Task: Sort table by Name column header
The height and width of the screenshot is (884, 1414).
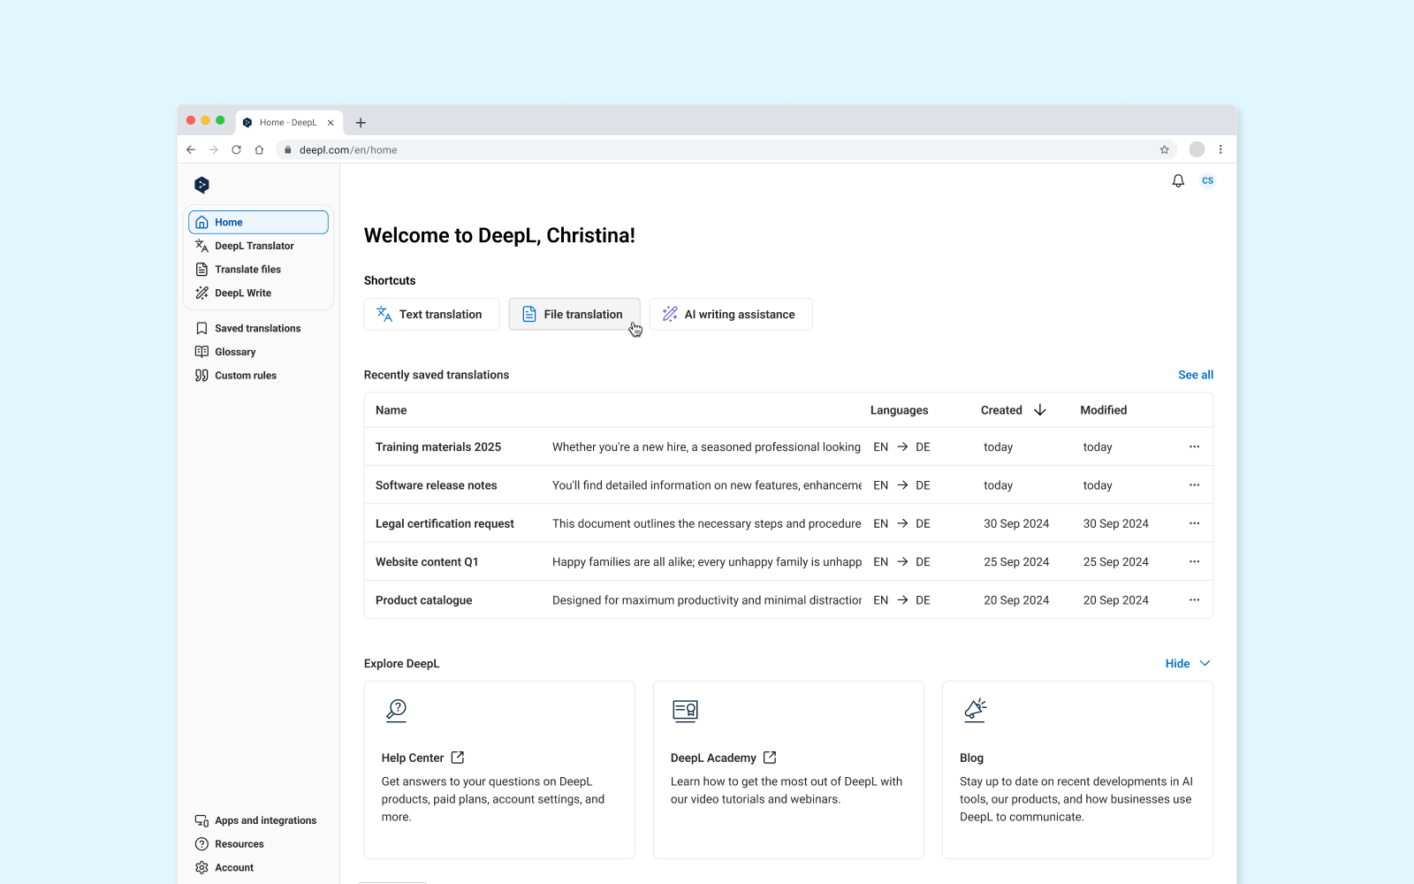Action: [x=391, y=410]
